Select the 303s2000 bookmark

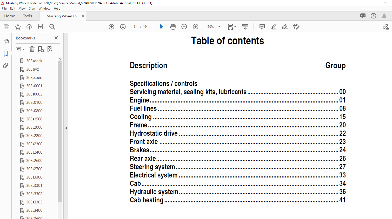pyautogui.click(x=34, y=127)
